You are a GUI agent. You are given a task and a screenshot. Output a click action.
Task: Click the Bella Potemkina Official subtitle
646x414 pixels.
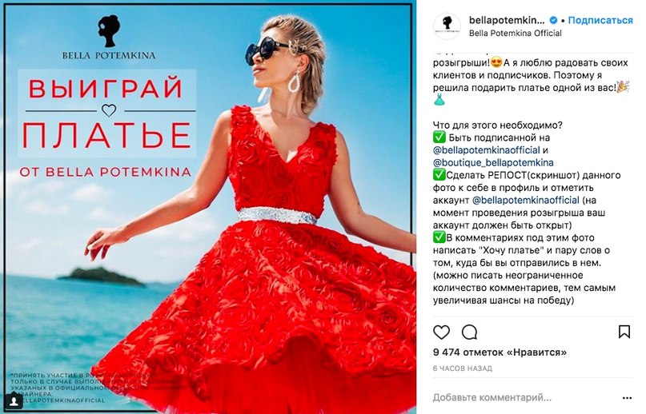[x=515, y=34]
